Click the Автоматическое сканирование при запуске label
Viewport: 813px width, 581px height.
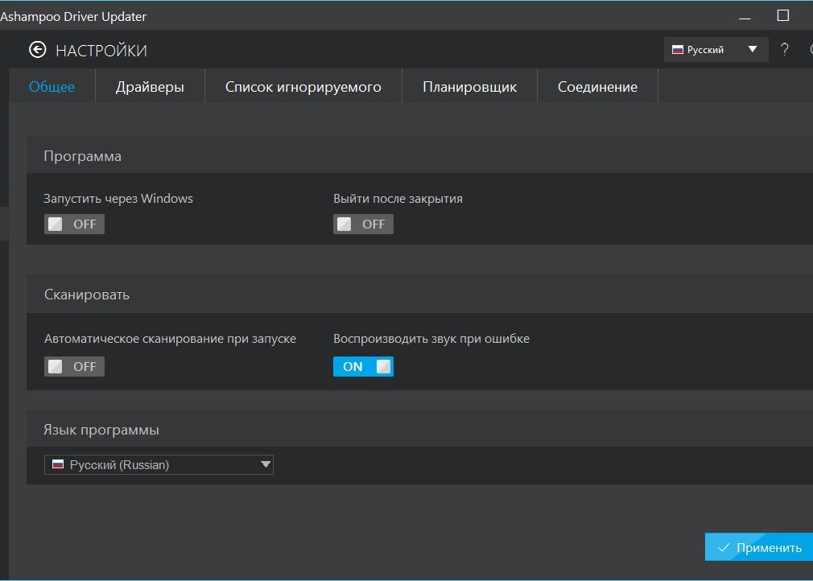170,339
